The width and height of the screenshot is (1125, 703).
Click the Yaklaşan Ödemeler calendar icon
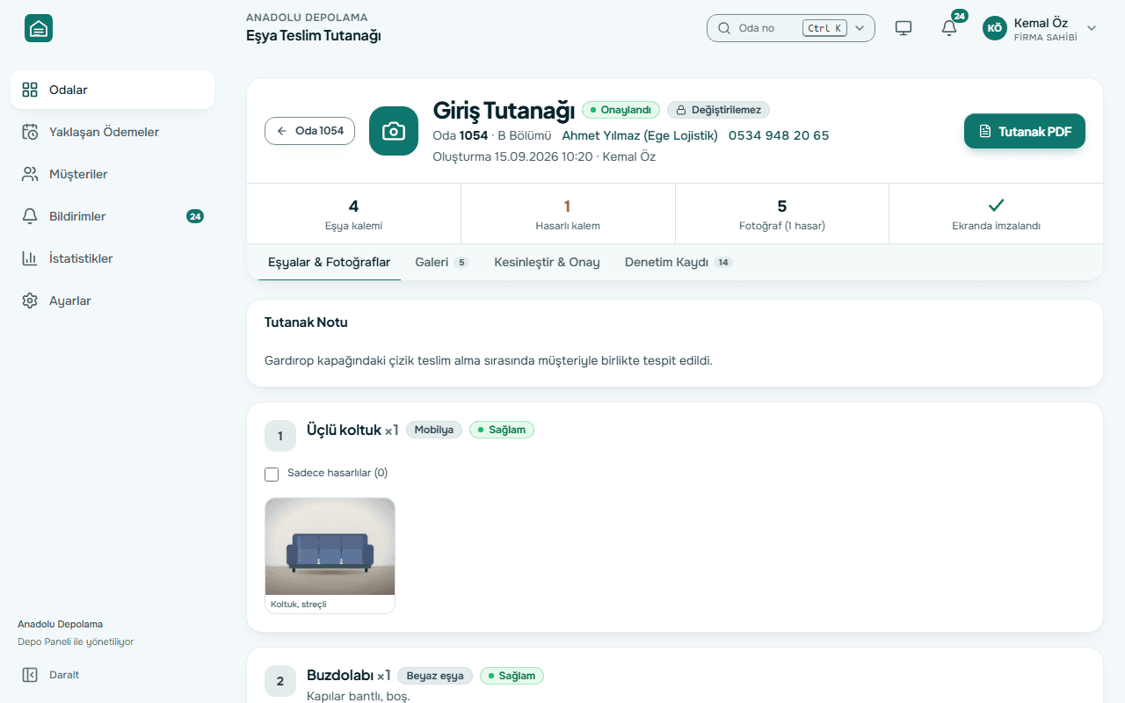30,132
